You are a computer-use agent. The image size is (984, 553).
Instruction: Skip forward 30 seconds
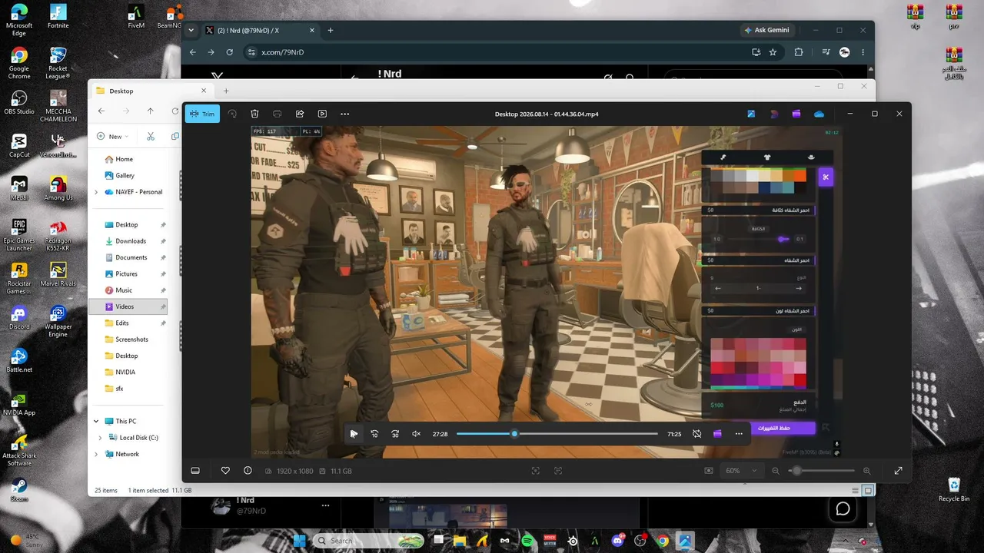coord(395,434)
